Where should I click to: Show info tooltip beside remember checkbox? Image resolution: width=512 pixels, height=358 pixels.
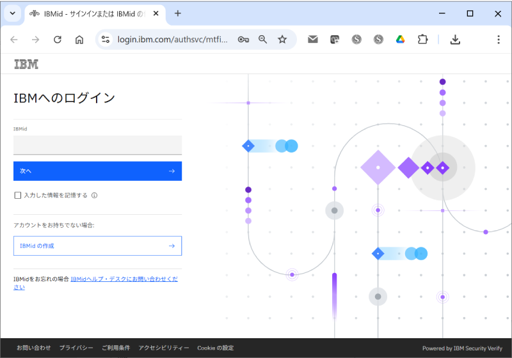click(94, 196)
